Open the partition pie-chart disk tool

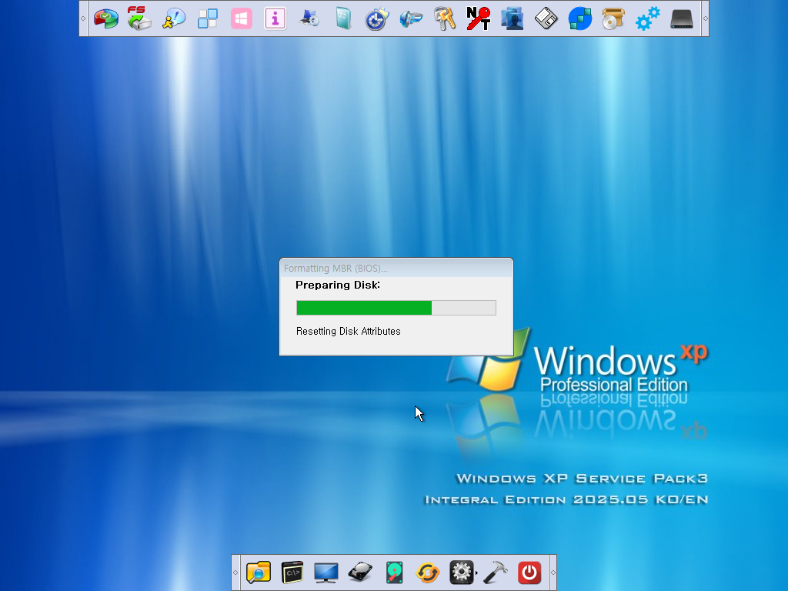[106, 18]
